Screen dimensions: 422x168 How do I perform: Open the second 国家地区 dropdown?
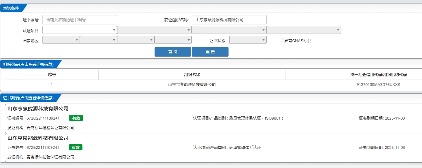coord(98,40)
